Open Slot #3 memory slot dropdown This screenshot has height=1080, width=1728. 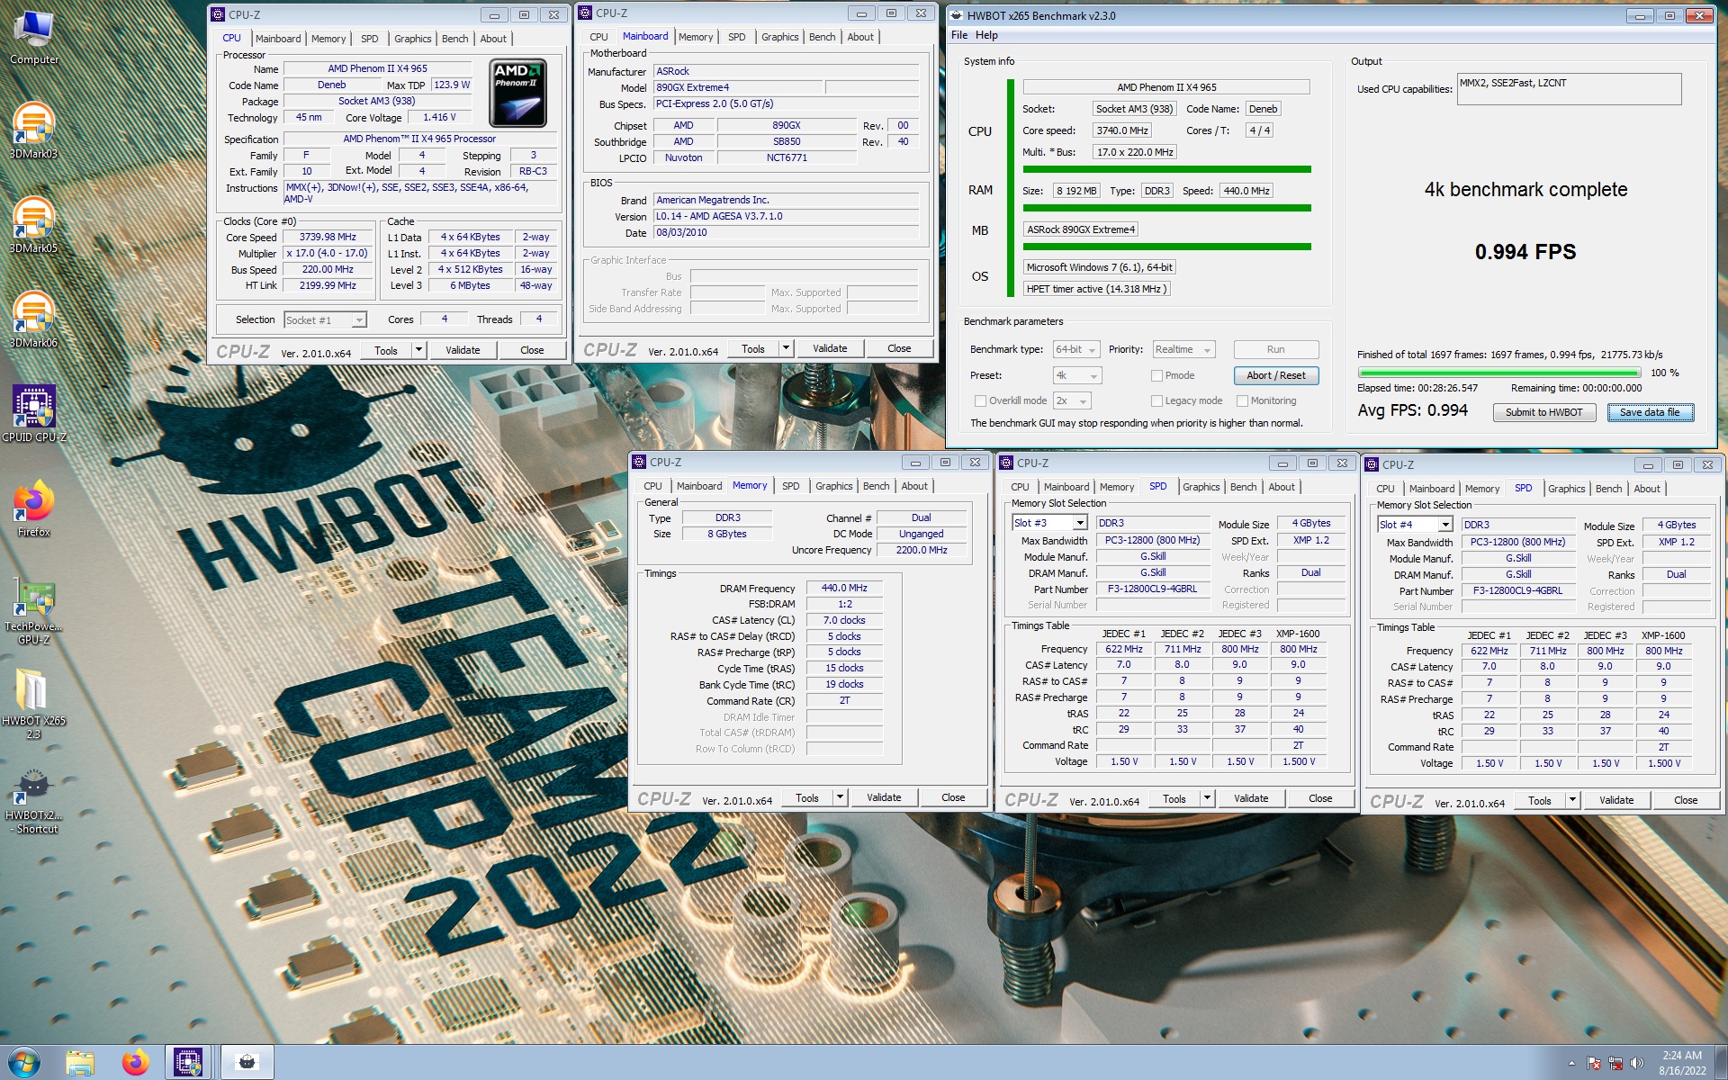(1049, 523)
